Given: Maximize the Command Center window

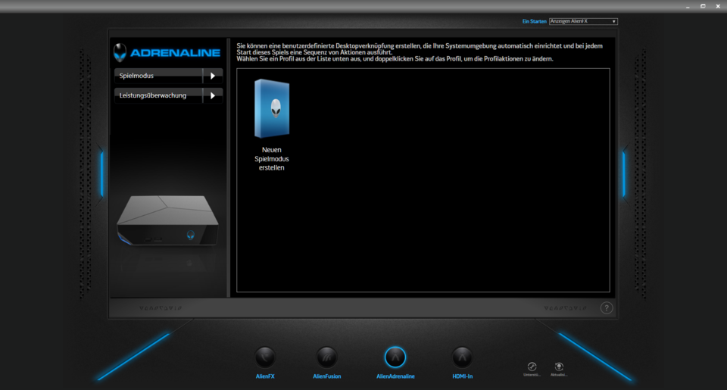Looking at the screenshot, I should 703,6.
